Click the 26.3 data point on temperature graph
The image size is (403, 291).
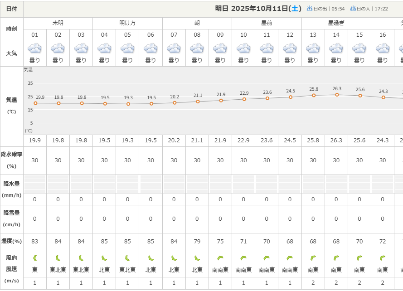point(337,95)
